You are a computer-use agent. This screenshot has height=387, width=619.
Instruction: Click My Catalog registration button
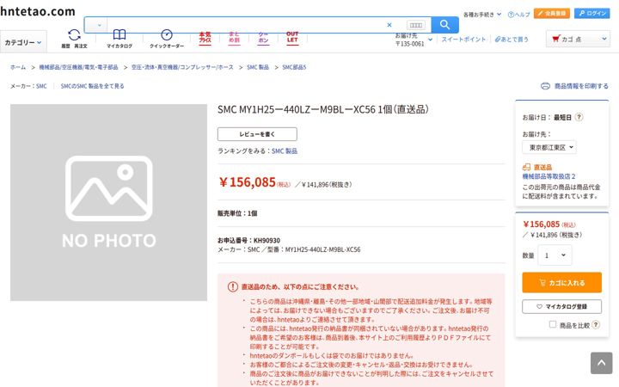tap(561, 306)
